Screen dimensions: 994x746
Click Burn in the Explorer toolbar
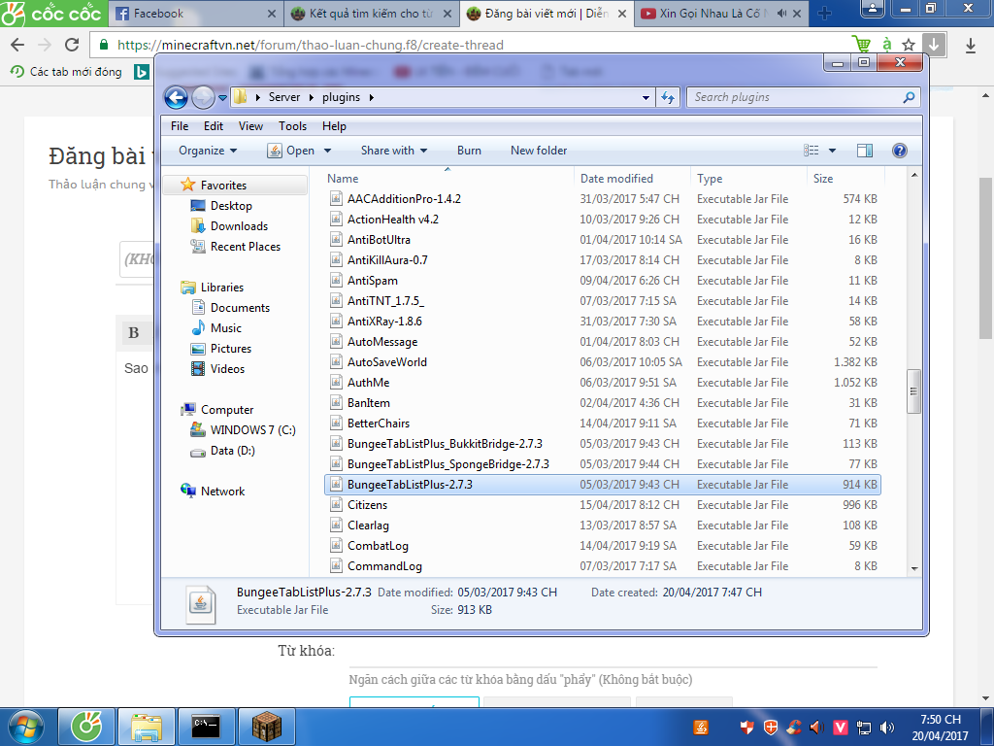coord(469,151)
